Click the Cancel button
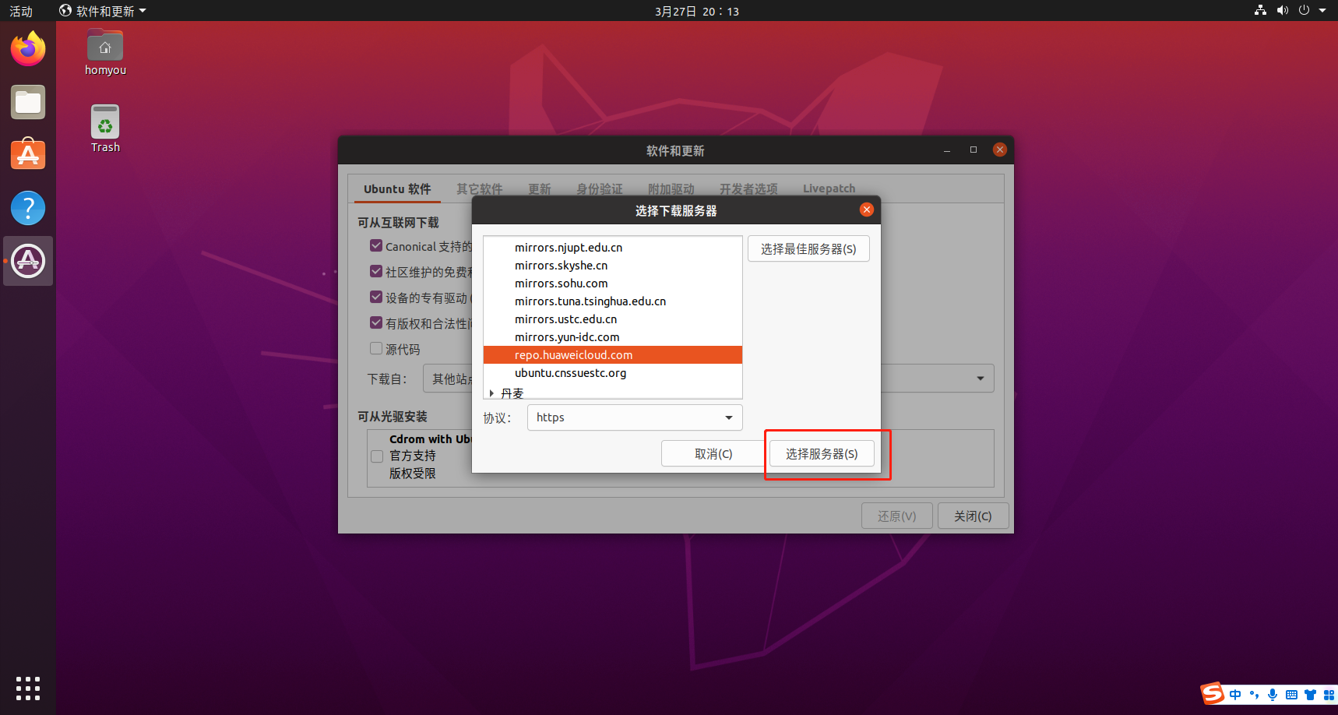 tap(713, 453)
